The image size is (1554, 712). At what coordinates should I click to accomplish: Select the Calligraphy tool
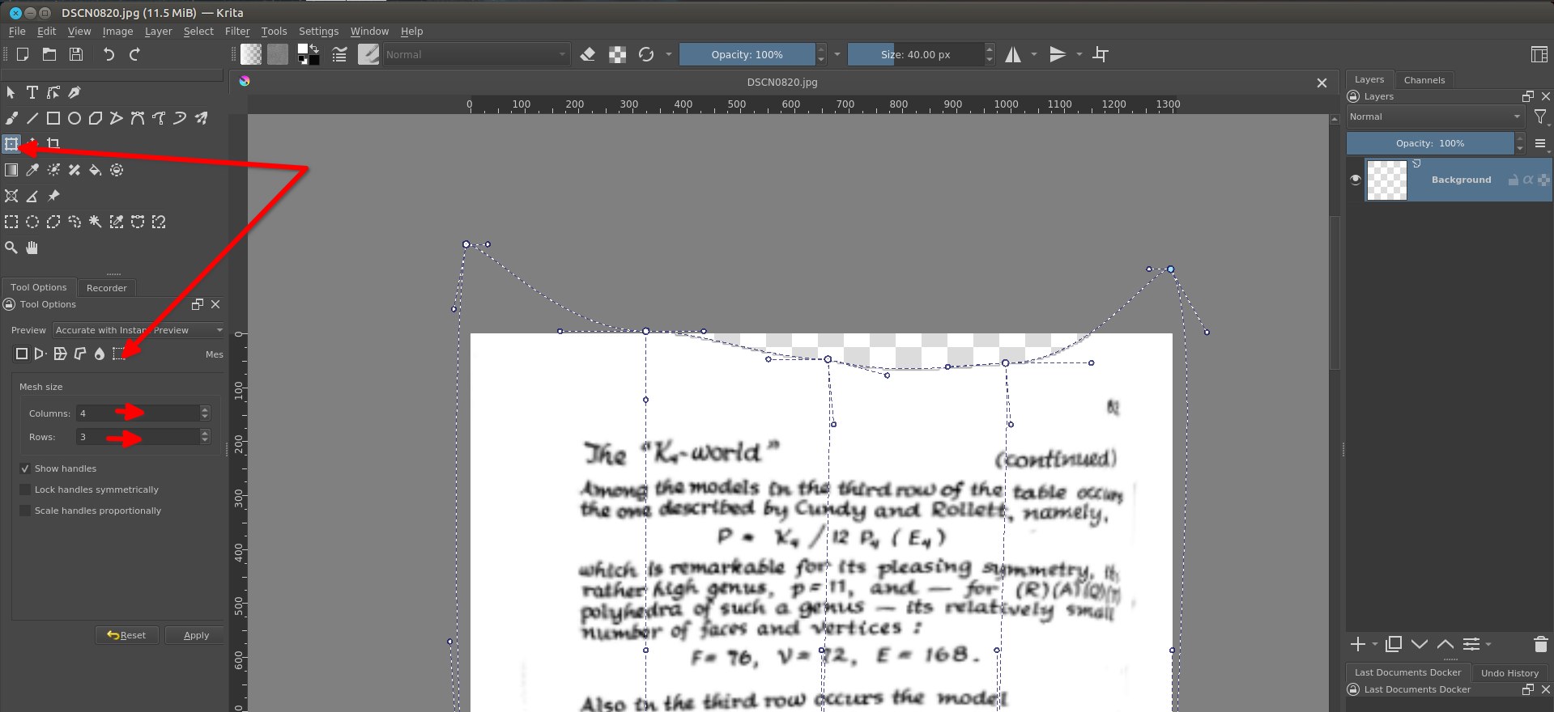[75, 92]
